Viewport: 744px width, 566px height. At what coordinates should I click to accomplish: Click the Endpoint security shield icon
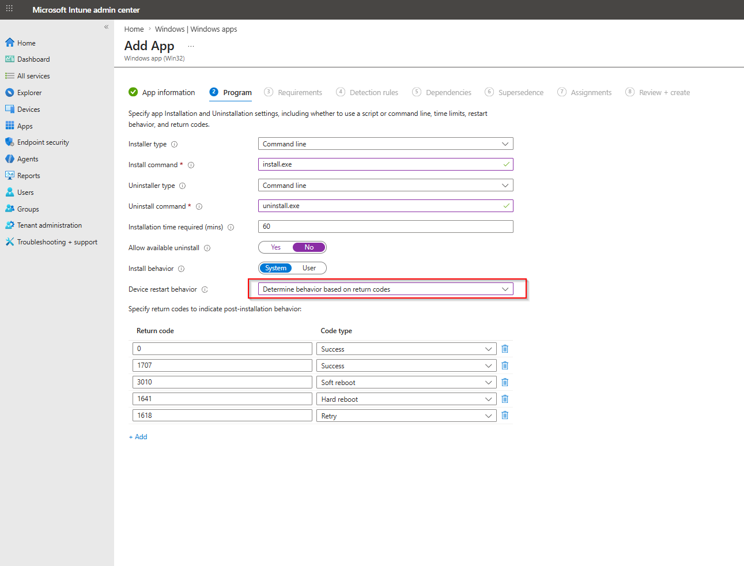pos(9,142)
